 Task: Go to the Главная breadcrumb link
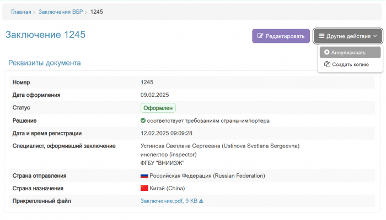(x=21, y=12)
